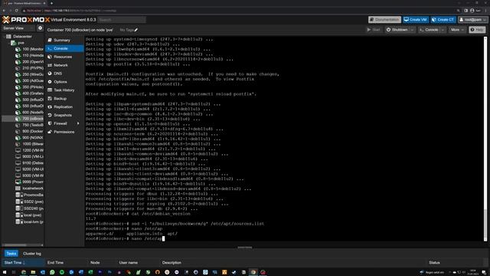Screen dimensions: 490x276
Task: Click the Console toolbar button
Action: click(x=429, y=30)
